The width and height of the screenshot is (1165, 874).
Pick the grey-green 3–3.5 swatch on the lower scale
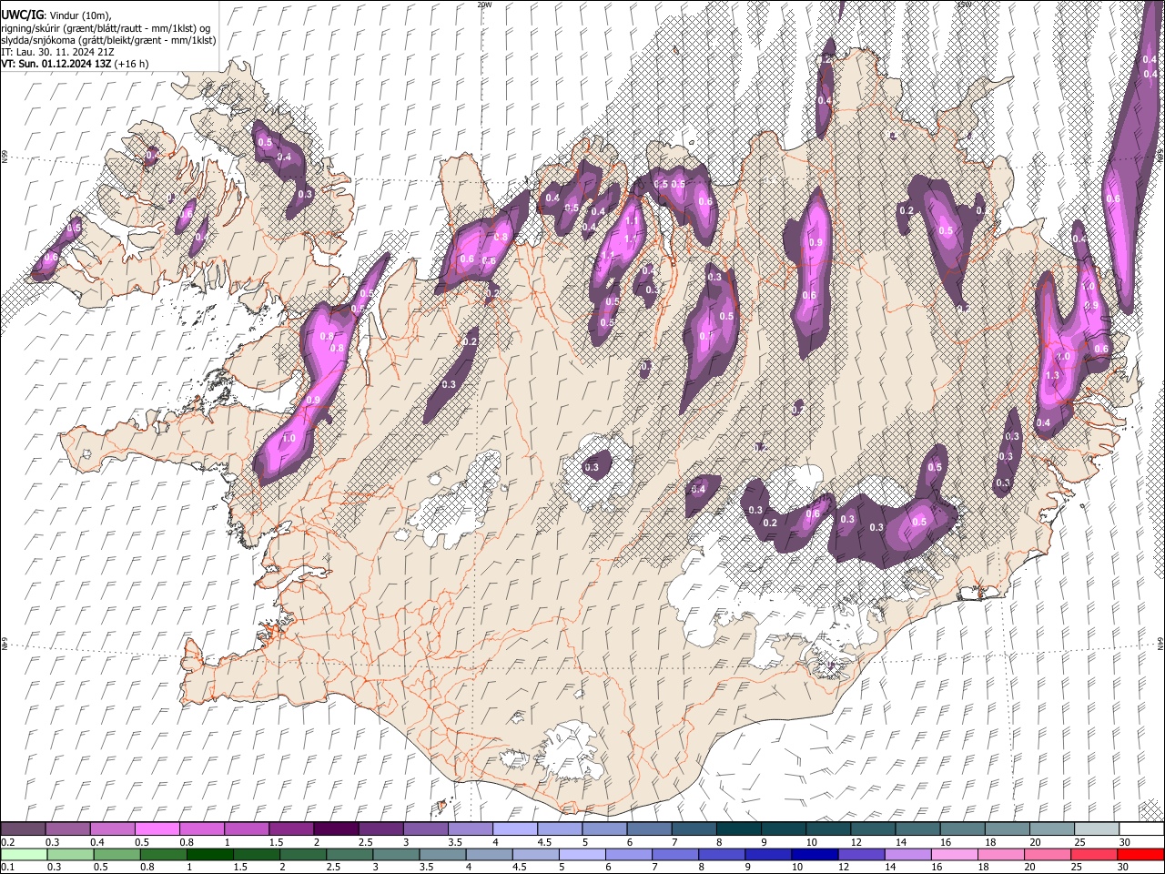pyautogui.click(x=396, y=854)
